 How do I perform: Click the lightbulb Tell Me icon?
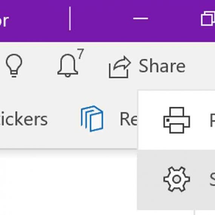(14, 66)
